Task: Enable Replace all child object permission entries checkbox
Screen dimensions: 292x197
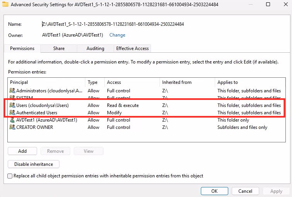Action: click(x=10, y=176)
